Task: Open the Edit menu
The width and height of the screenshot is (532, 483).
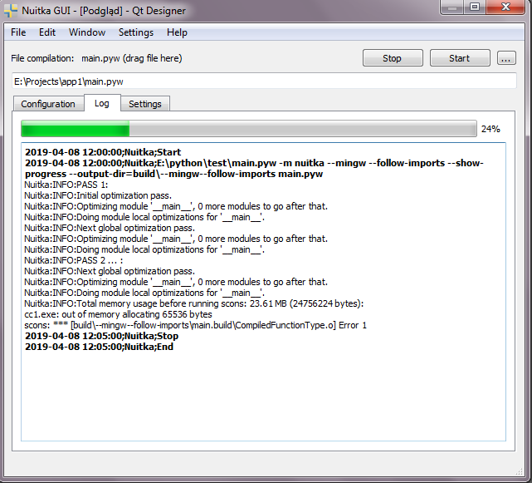Action: (x=46, y=32)
